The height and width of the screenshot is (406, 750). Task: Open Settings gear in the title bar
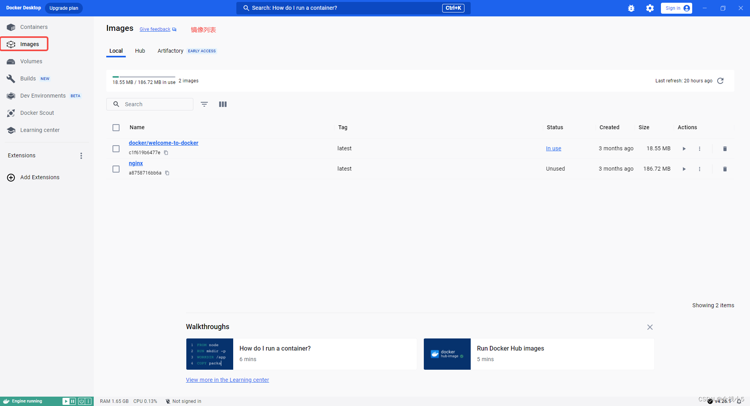pos(650,8)
